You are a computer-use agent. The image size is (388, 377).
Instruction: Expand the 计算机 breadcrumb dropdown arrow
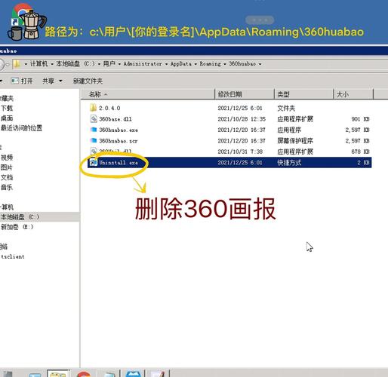click(x=52, y=64)
